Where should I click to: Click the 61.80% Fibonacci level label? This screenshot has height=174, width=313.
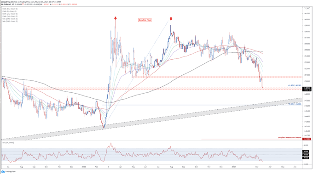(295, 85)
